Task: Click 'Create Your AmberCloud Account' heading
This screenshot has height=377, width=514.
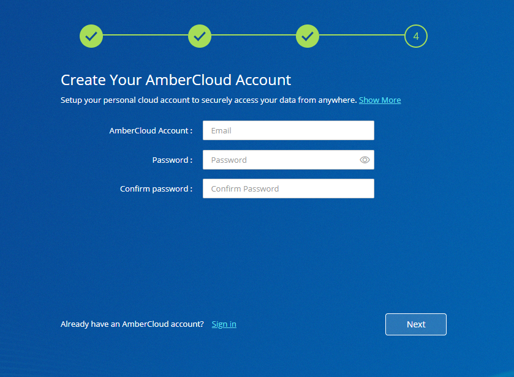Action: (176, 80)
